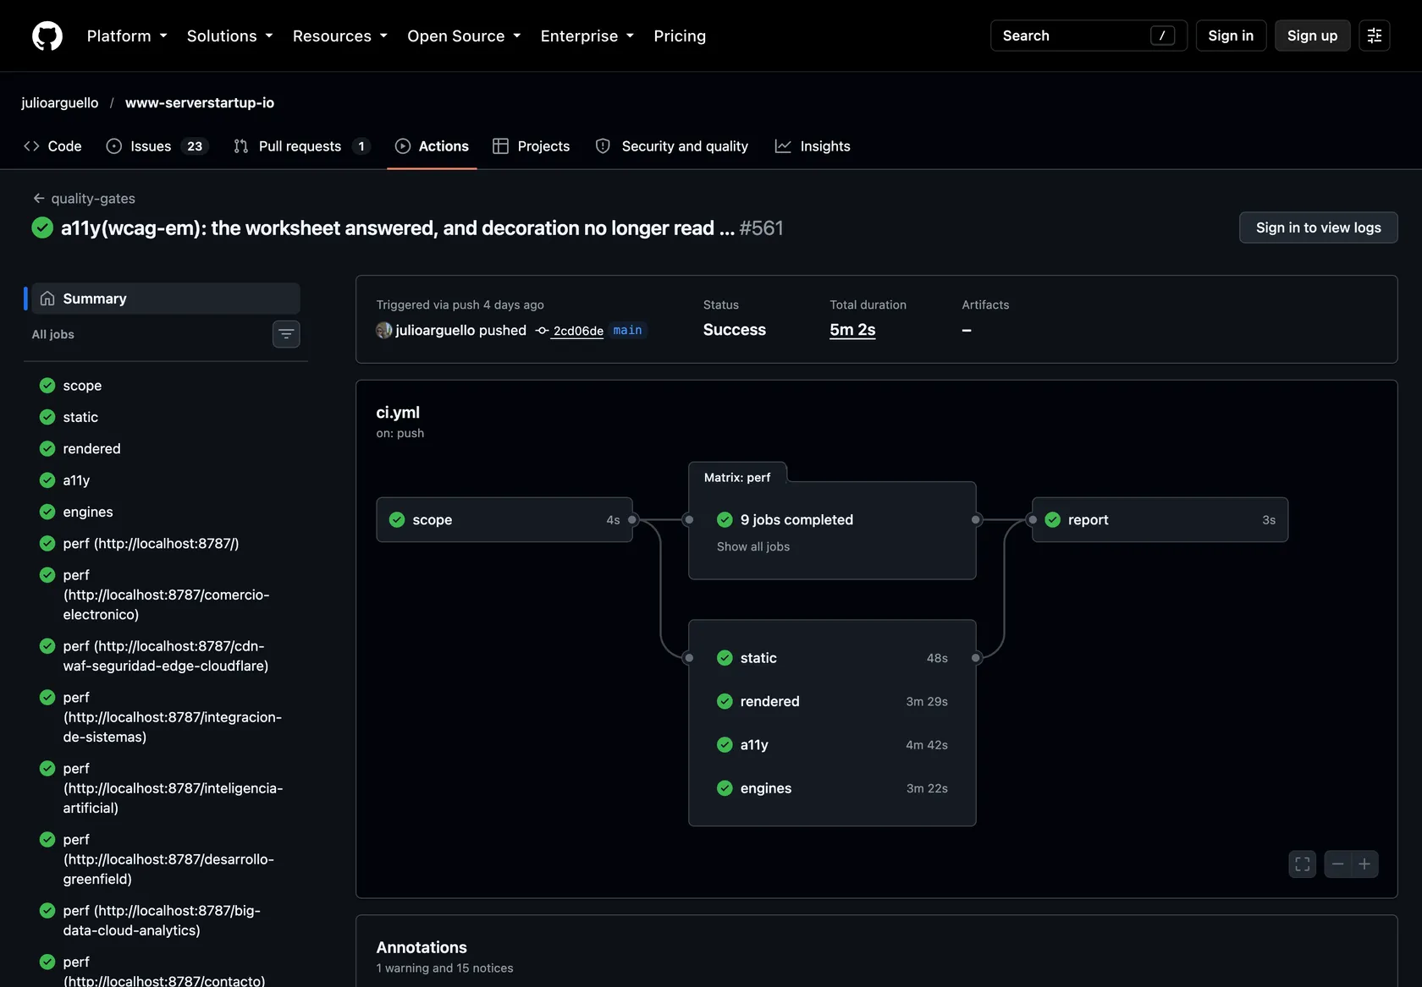Click the julioarguello avatar in the trigger info
The height and width of the screenshot is (987, 1422).
(x=384, y=330)
